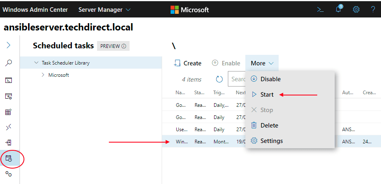Expand the left sidebar tools menu
The width and height of the screenshot is (381, 184).
(9, 45)
